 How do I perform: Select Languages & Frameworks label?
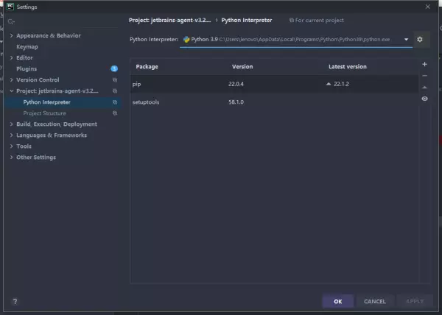point(52,135)
